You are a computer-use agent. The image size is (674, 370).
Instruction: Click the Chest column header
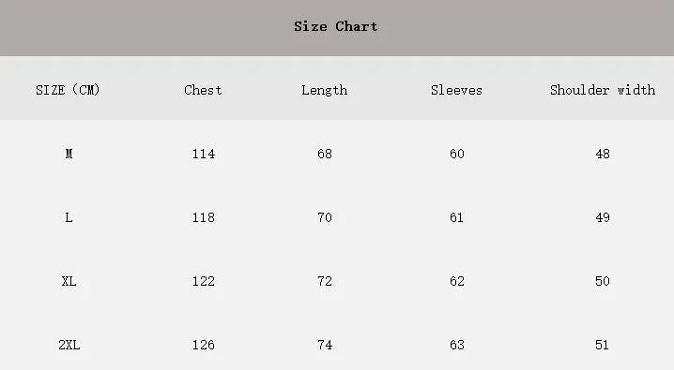[x=203, y=90]
